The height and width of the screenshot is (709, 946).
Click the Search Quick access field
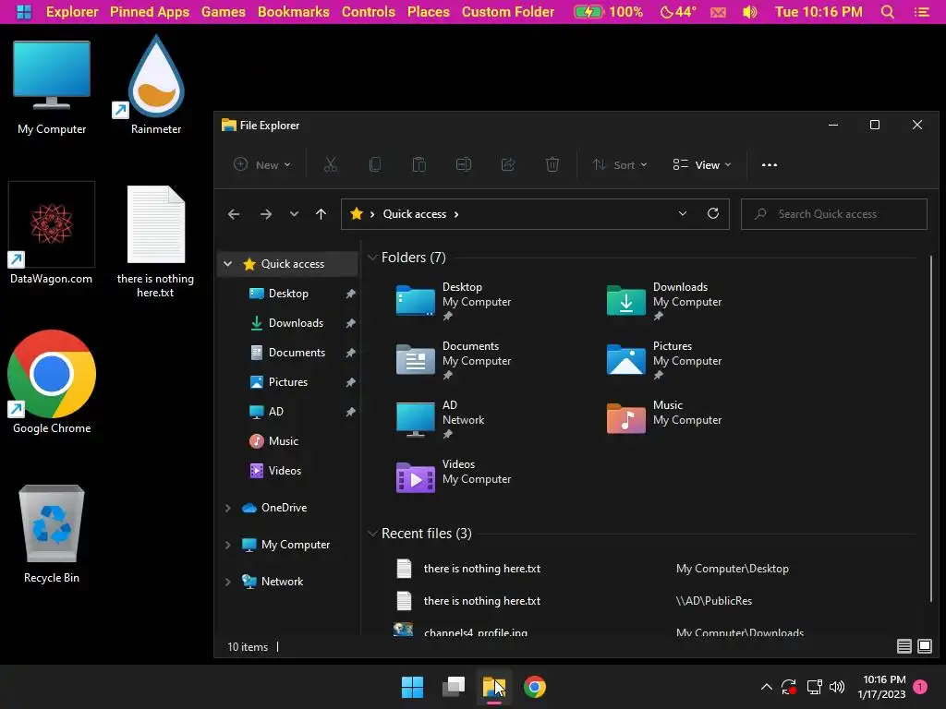click(834, 214)
